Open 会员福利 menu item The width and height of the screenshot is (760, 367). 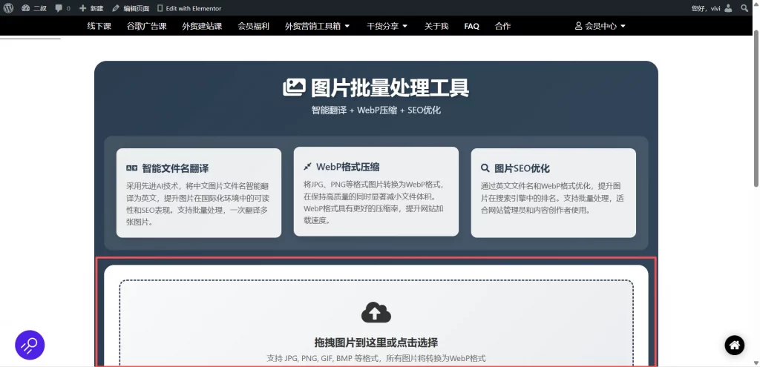click(x=254, y=26)
